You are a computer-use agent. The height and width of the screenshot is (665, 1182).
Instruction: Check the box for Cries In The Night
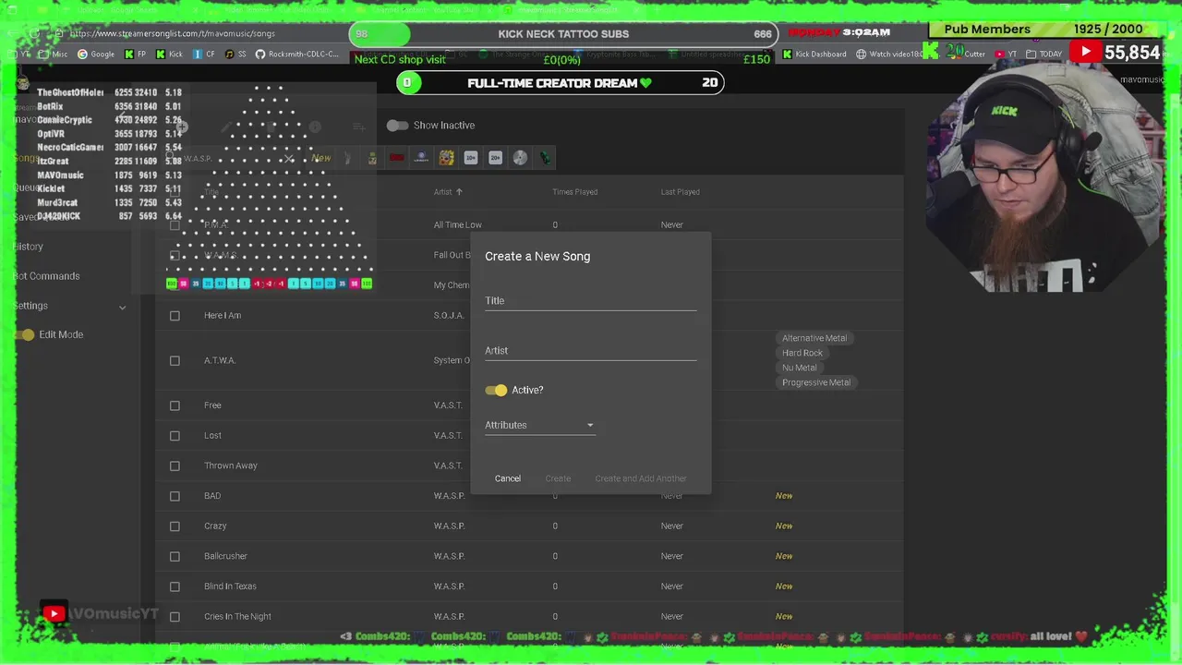175,617
